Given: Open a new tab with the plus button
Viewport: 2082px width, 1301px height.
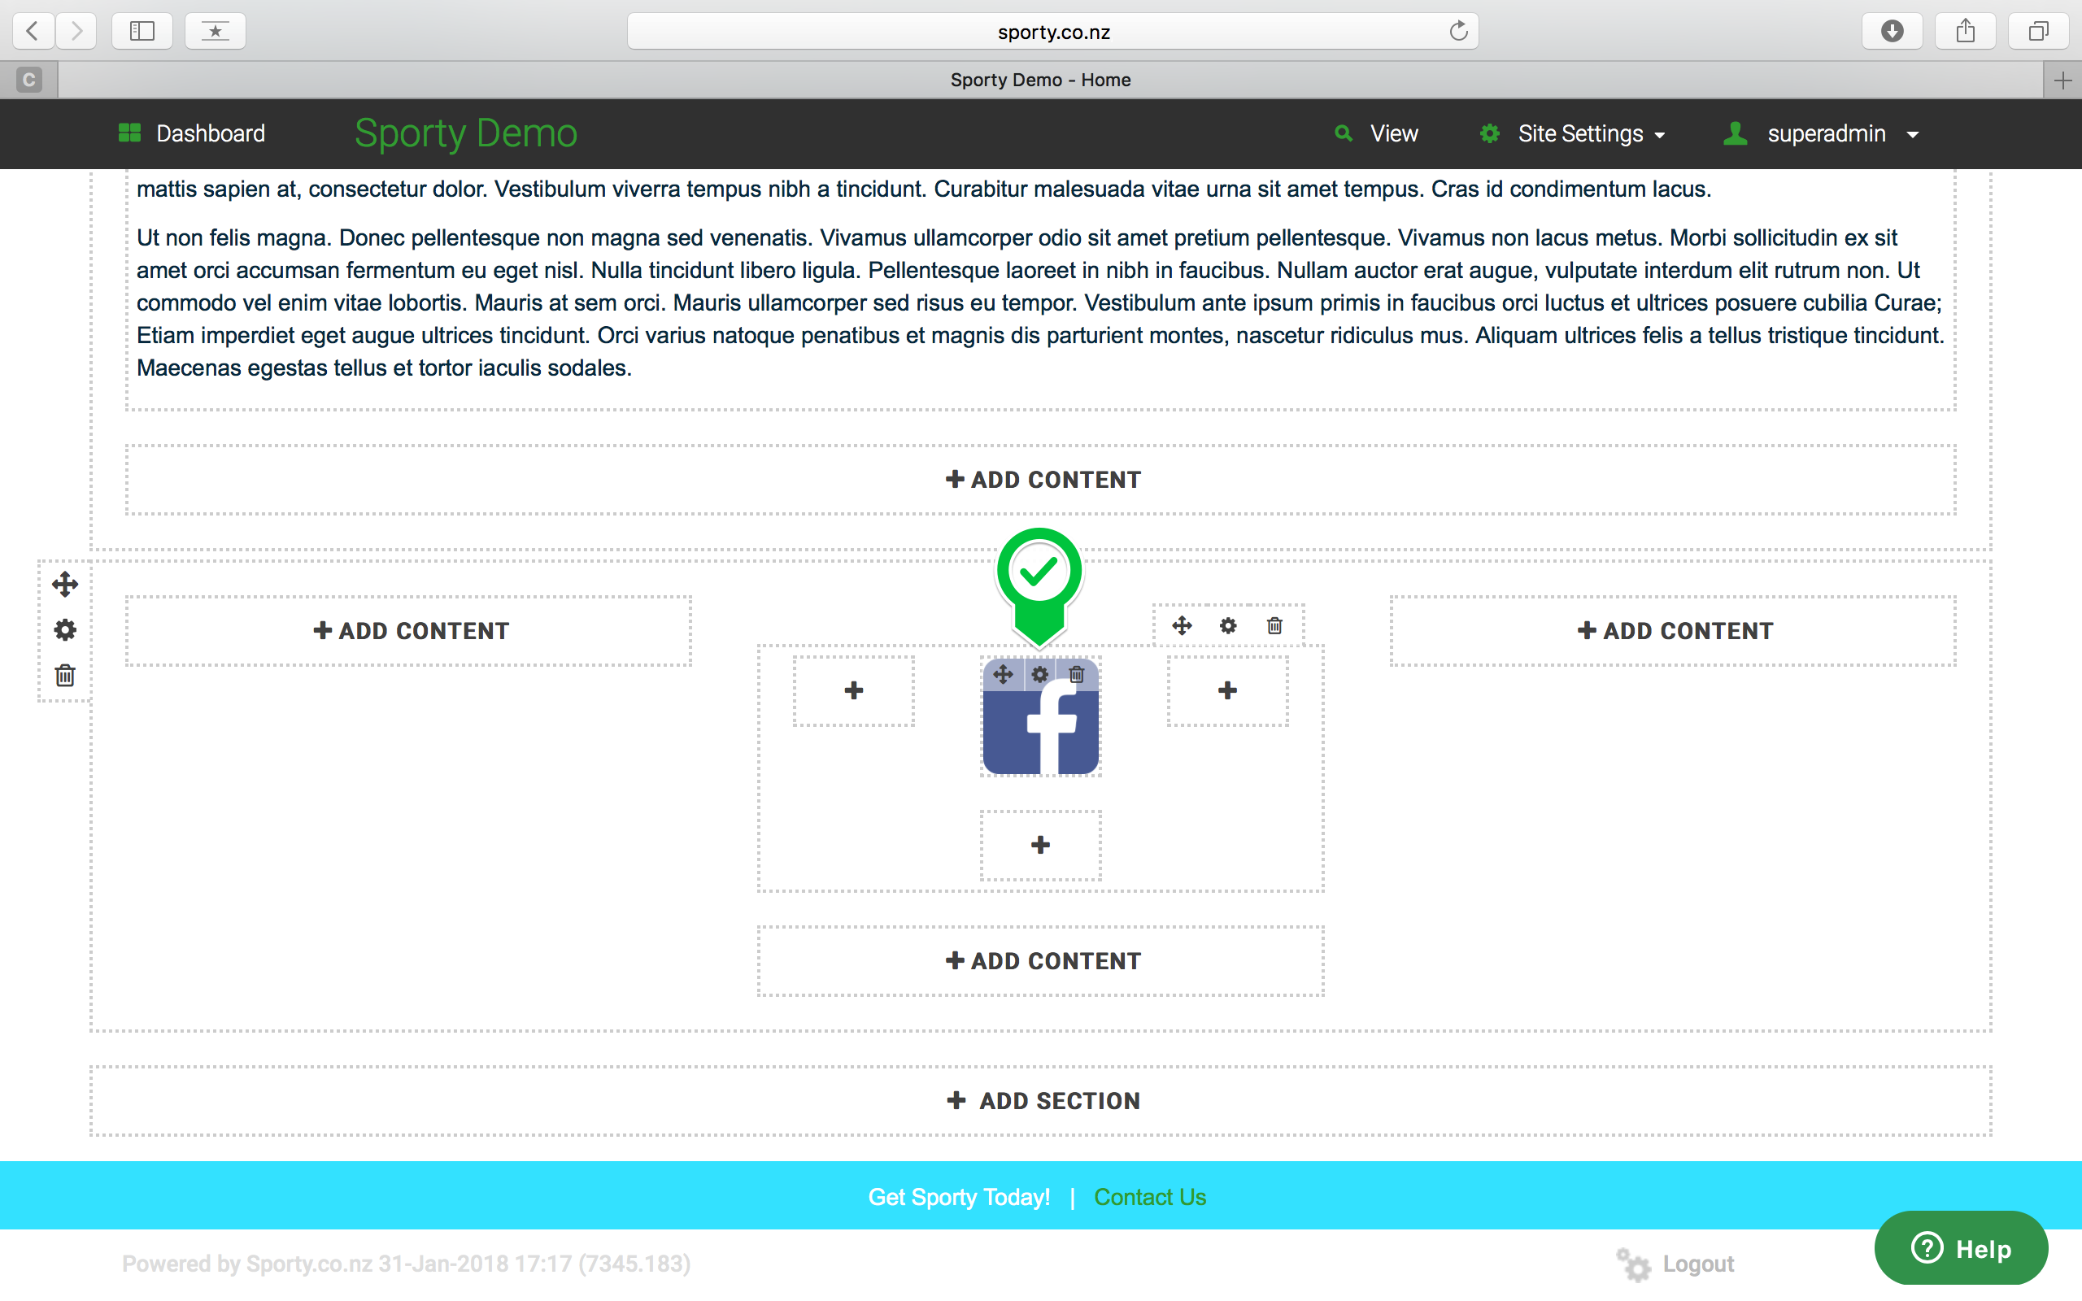Looking at the screenshot, I should pyautogui.click(x=2063, y=80).
